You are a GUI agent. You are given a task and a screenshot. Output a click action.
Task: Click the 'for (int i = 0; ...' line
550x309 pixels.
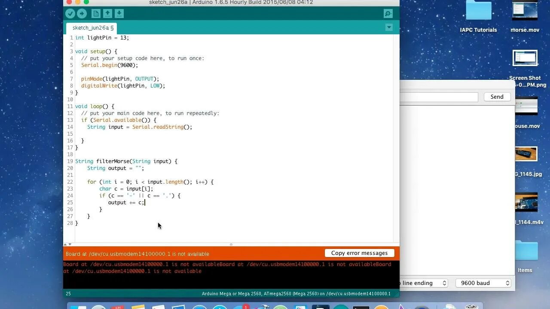(x=150, y=182)
